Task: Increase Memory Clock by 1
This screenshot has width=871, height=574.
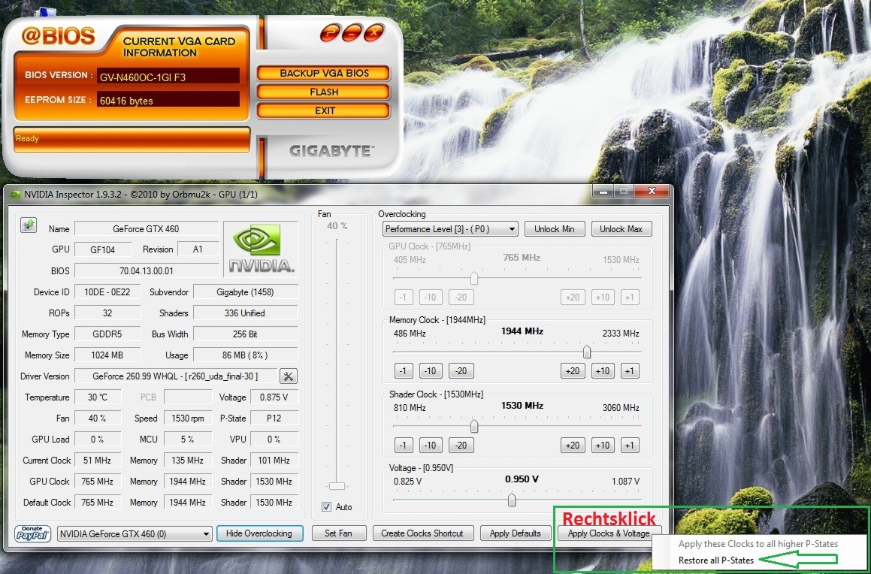Action: [629, 371]
